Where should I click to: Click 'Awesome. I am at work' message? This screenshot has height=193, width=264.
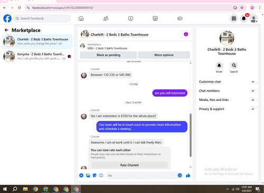pos(126,142)
